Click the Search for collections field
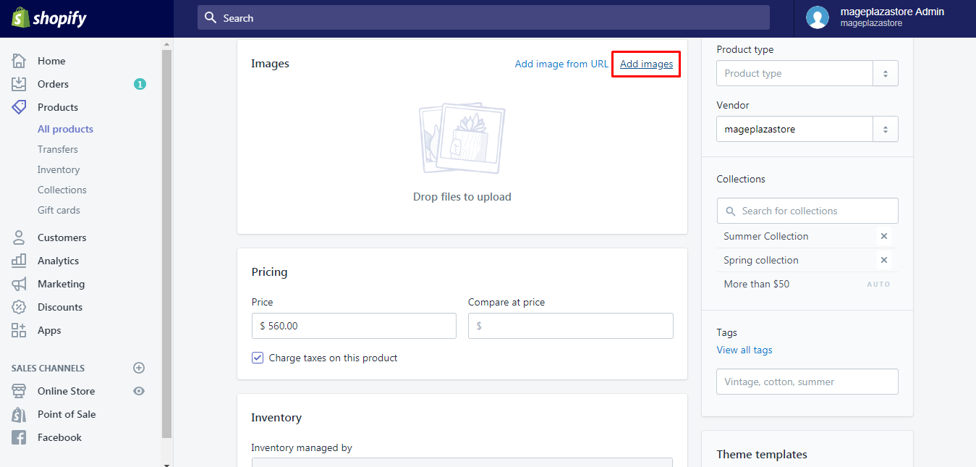Image resolution: width=976 pixels, height=467 pixels. coord(807,211)
